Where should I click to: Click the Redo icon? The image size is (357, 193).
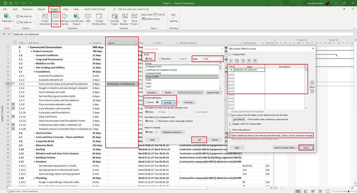(x=23, y=3)
